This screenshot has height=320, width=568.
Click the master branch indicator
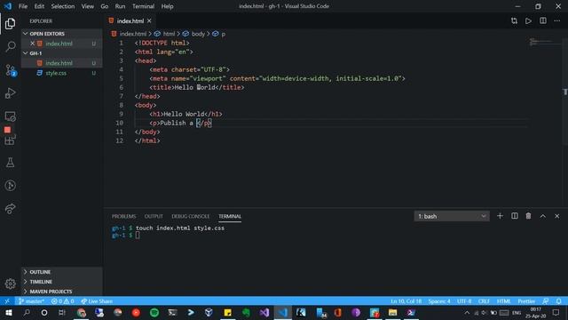[x=31, y=301]
